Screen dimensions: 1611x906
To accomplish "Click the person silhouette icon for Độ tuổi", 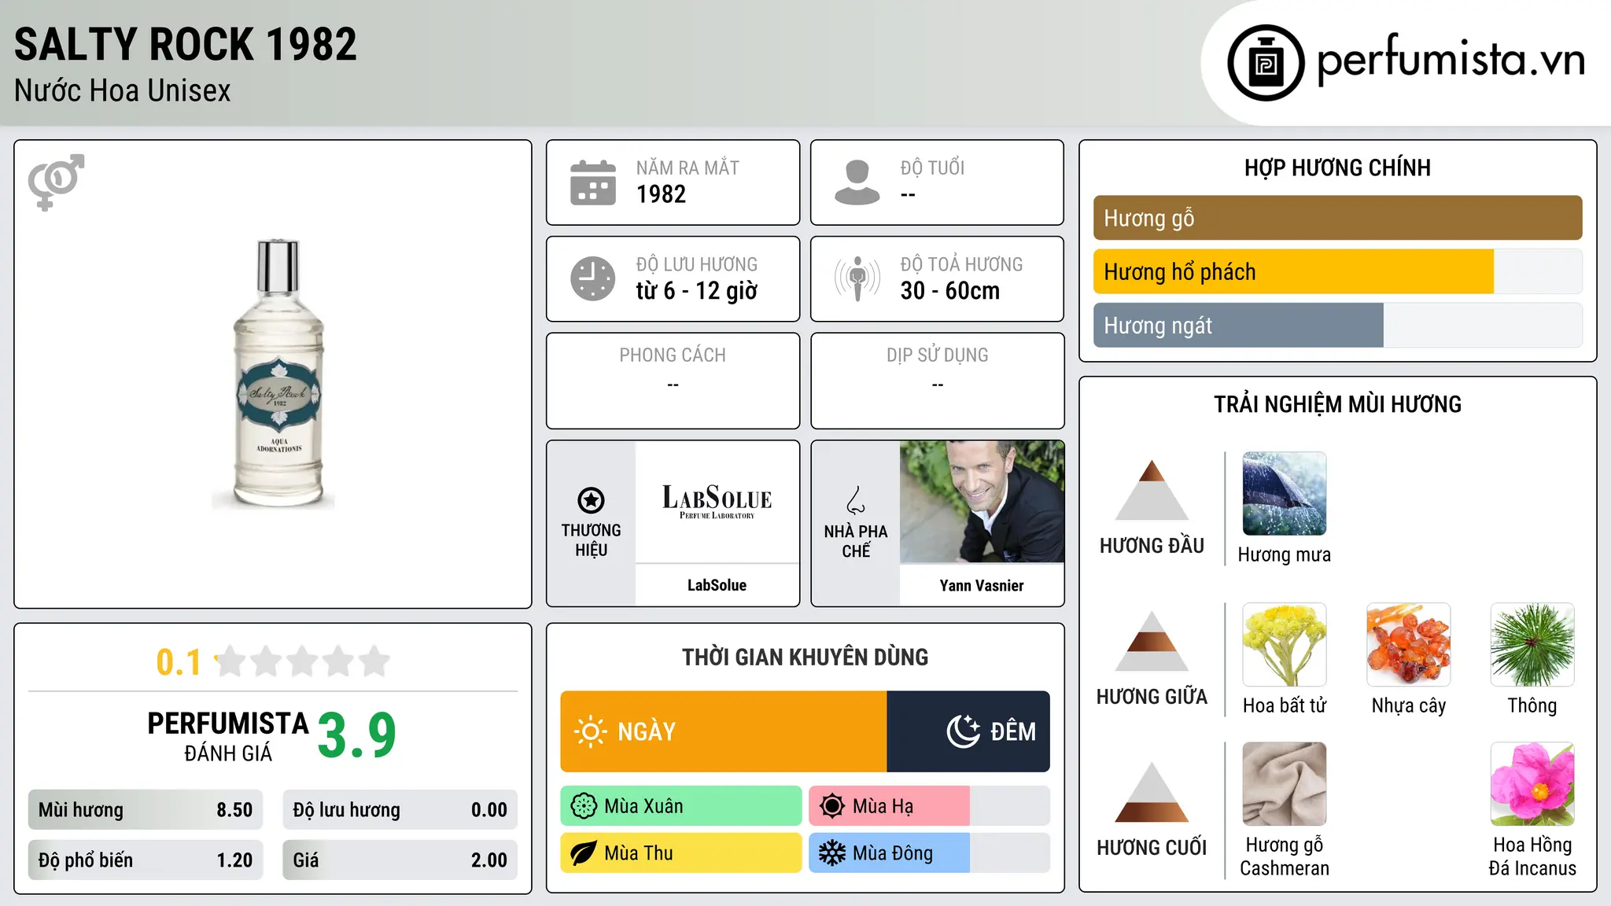I will 857,182.
